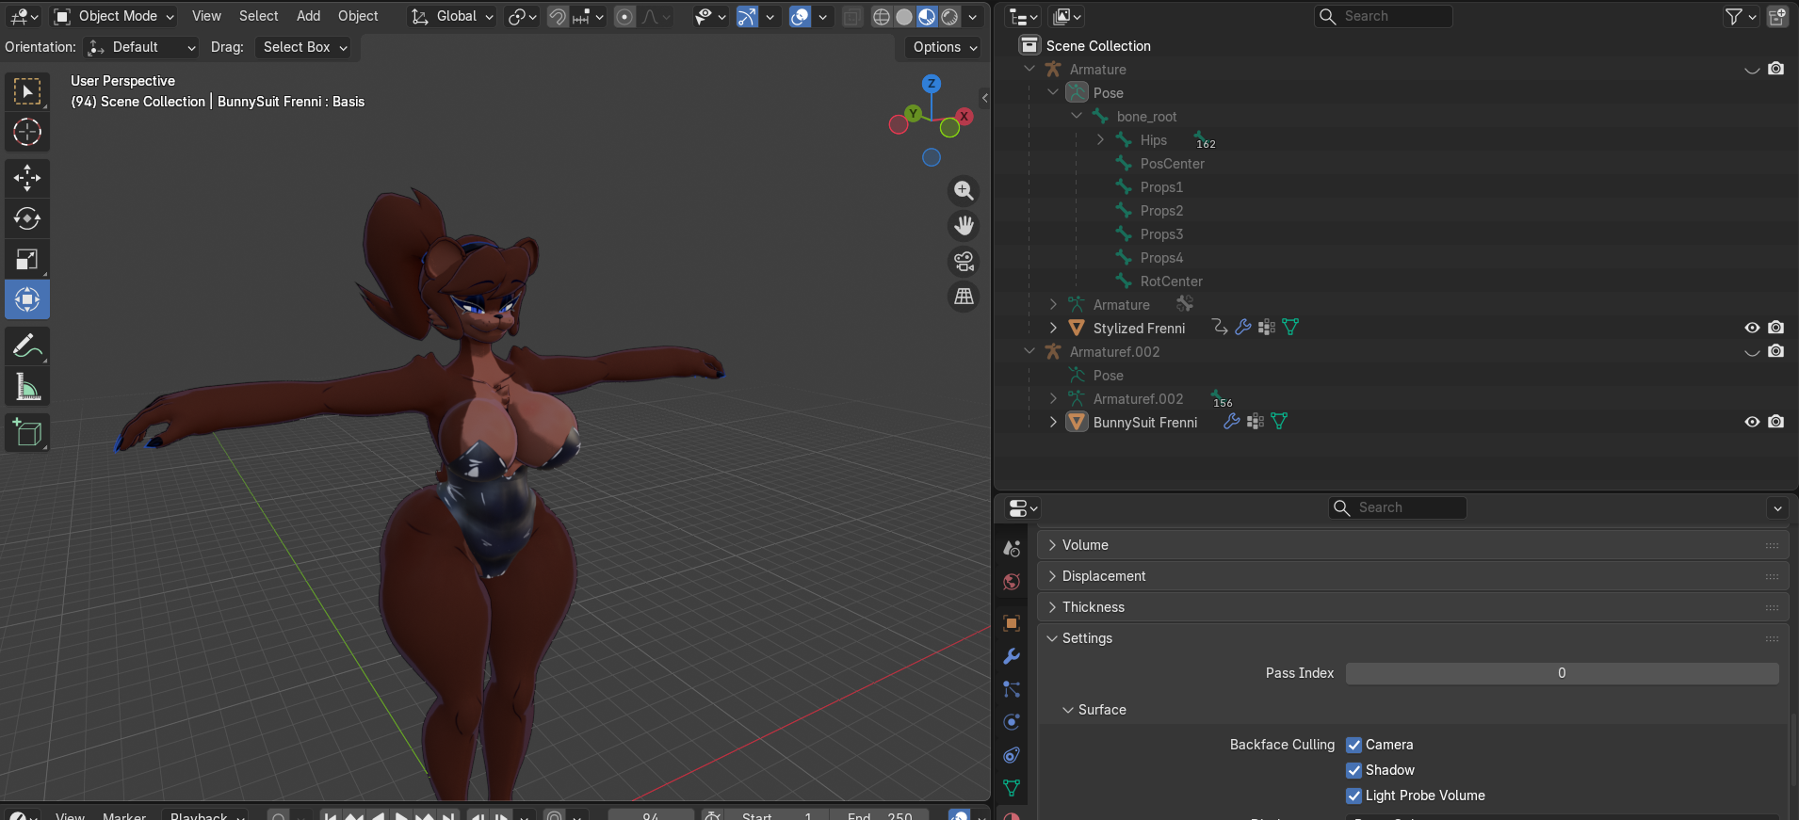Click the outliner filter funnel icon

tap(1733, 16)
